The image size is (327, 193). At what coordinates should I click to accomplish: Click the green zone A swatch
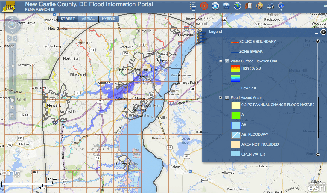[236, 115]
